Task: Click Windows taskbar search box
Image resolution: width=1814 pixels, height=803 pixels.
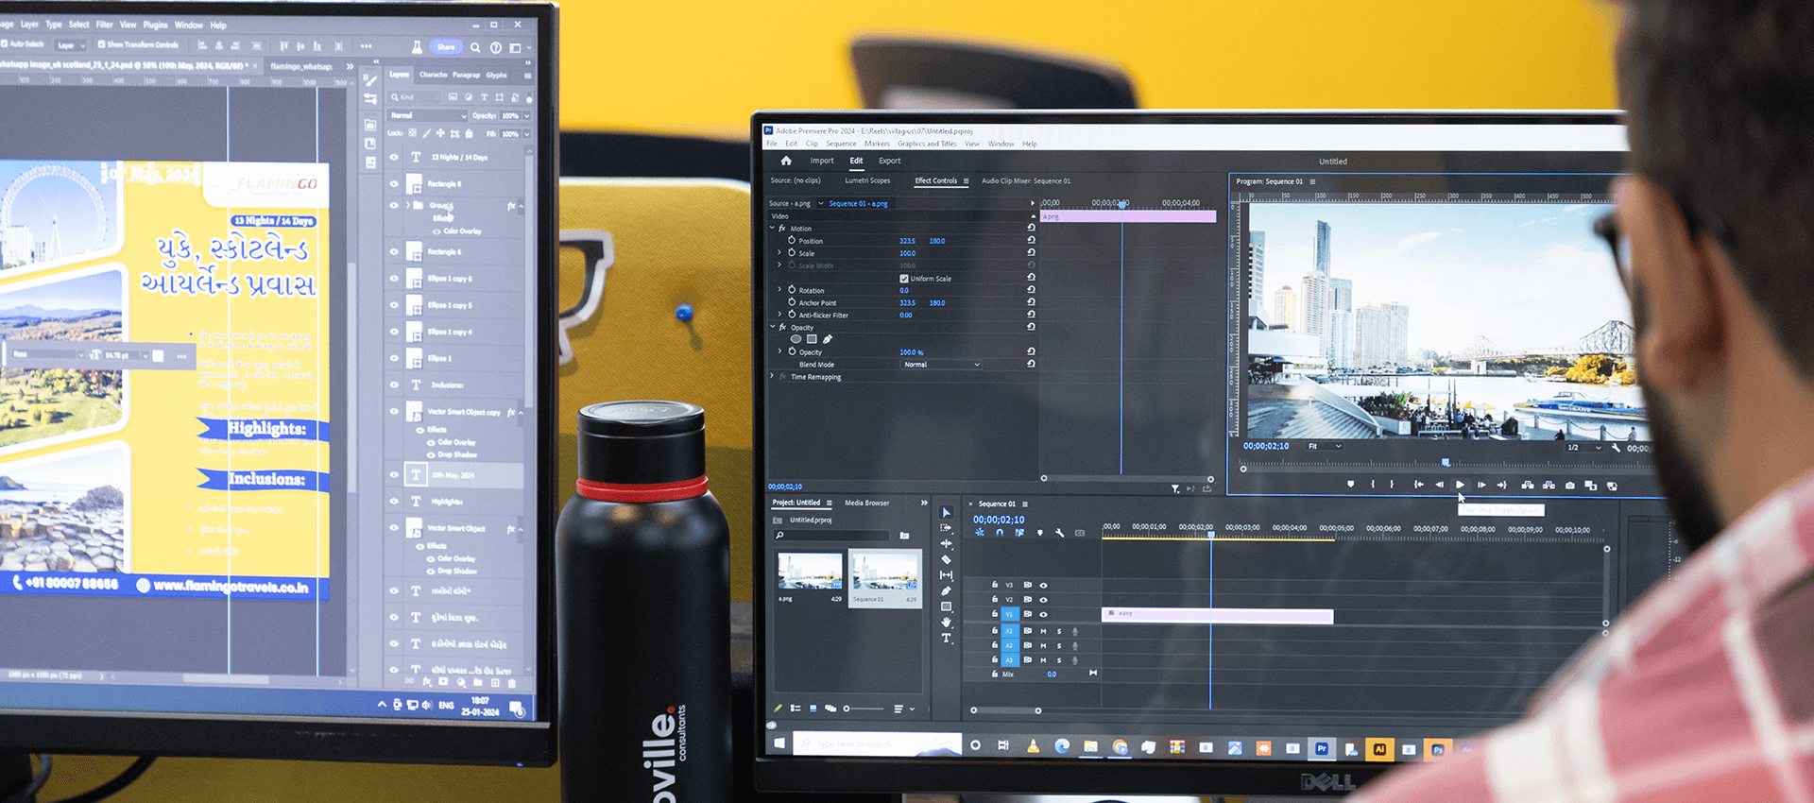Action: pos(877,744)
